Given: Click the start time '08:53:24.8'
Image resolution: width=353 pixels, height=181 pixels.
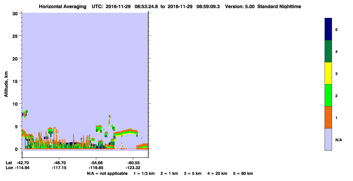Looking at the screenshot, I should click(x=146, y=7).
